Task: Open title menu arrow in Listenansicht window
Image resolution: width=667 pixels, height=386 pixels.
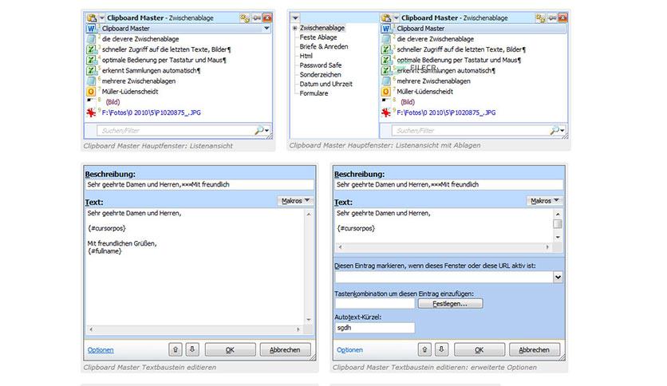Action: pyautogui.click(x=101, y=18)
